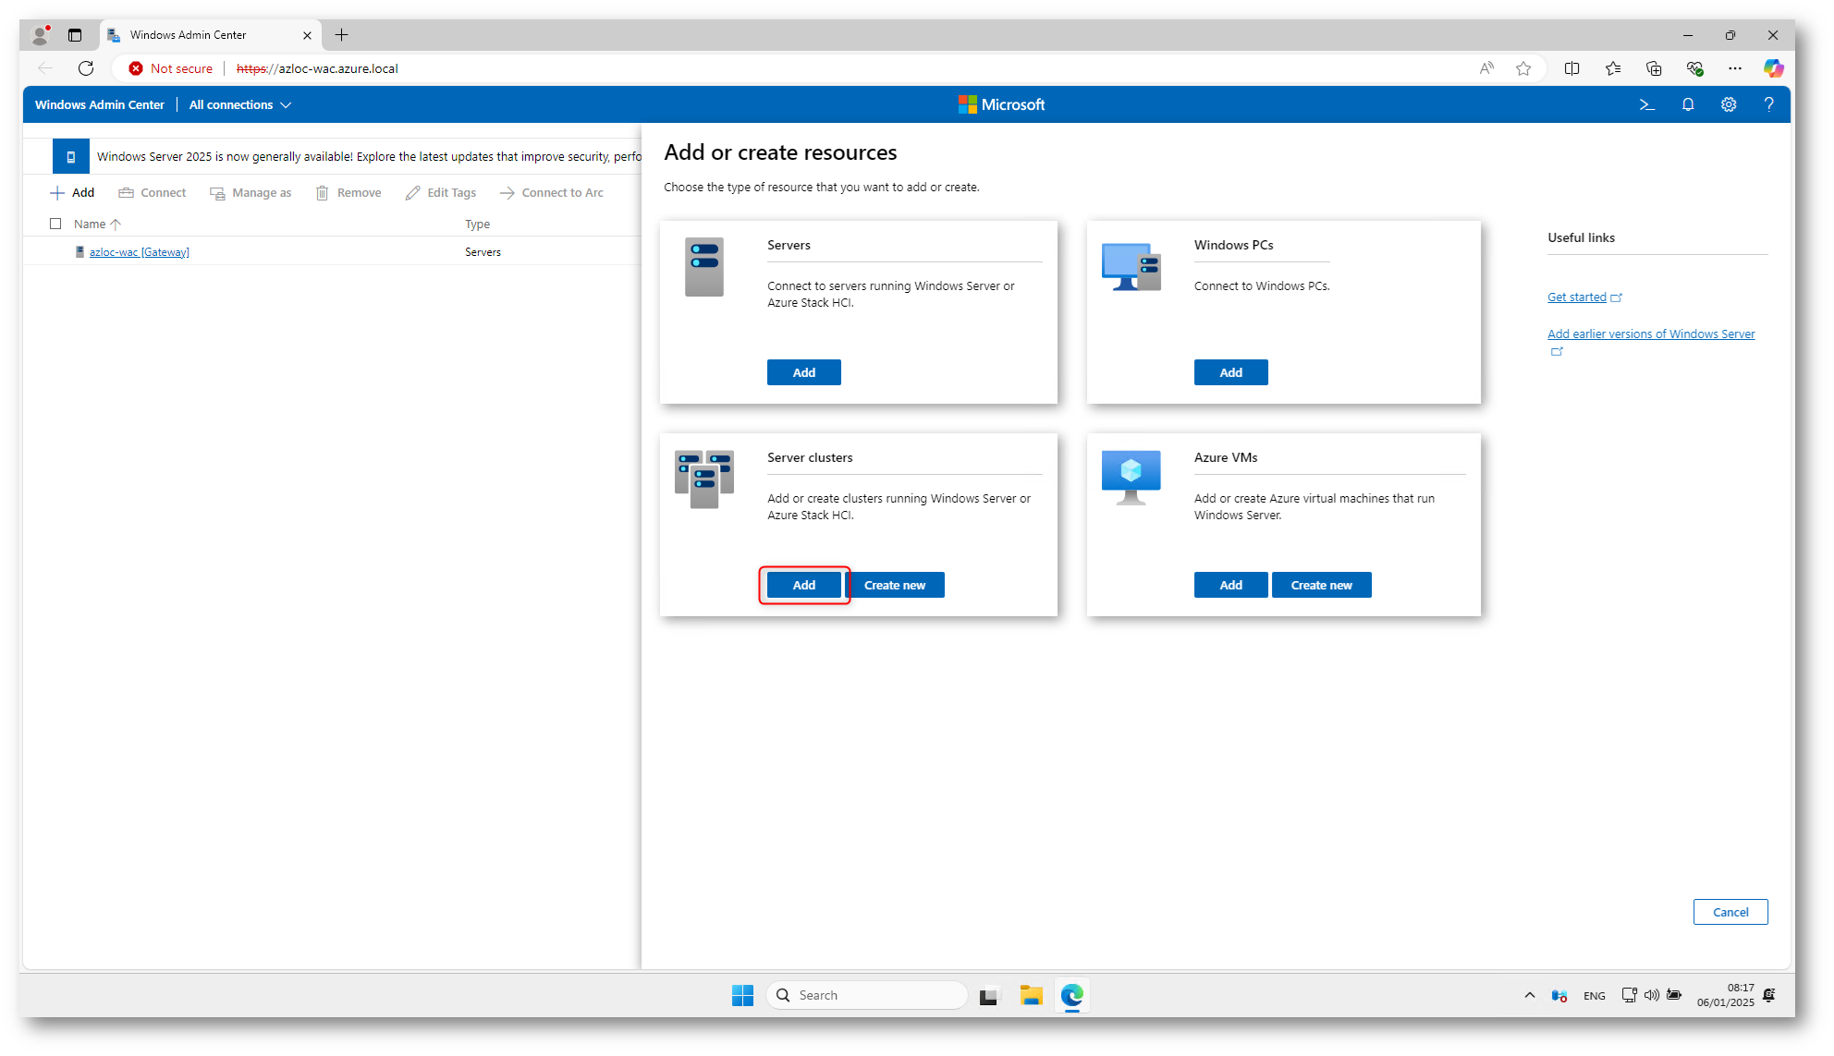Open volume control in system tray
This screenshot has width=1834, height=1056.
pos(1651,995)
